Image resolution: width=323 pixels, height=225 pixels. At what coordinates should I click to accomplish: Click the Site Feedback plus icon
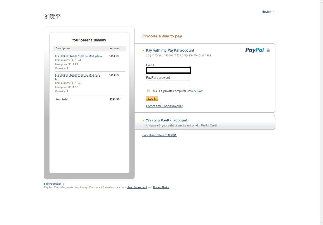coord(63,184)
